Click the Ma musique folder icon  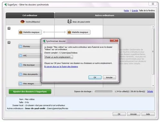[x=21, y=65]
